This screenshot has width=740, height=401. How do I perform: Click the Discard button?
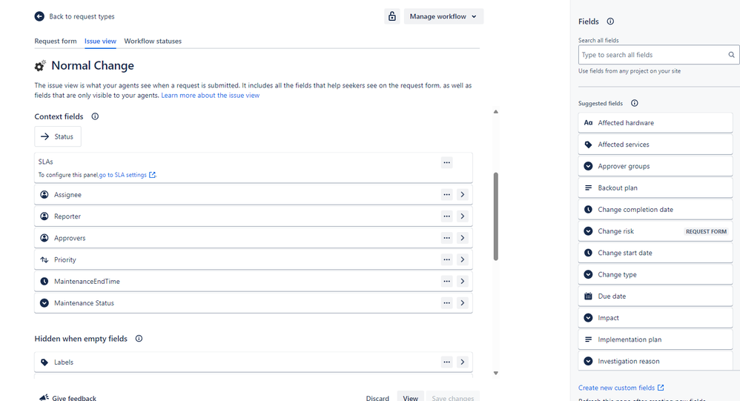[x=377, y=398]
